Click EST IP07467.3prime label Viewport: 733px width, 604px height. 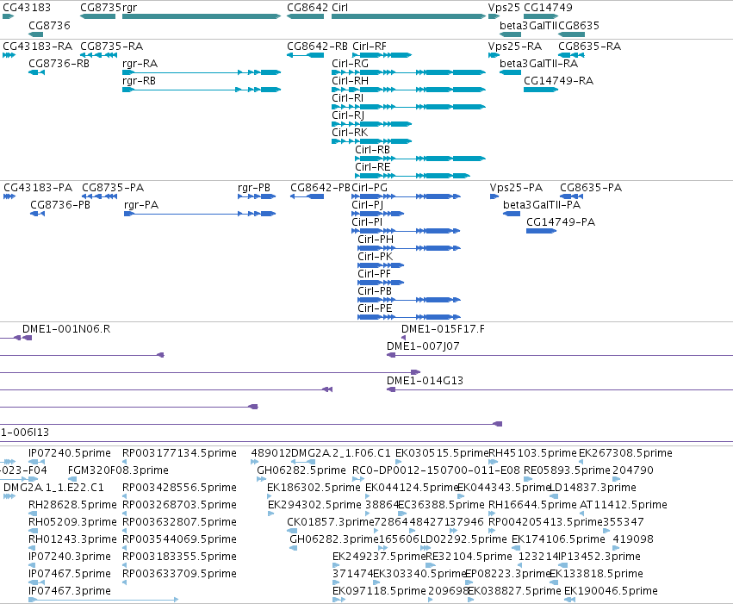tap(70, 591)
